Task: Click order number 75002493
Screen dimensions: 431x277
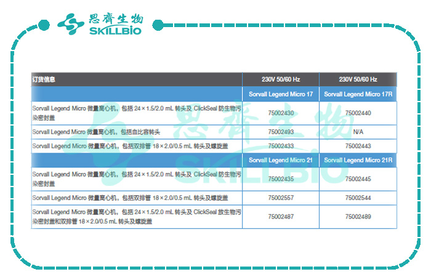Action: (x=281, y=132)
